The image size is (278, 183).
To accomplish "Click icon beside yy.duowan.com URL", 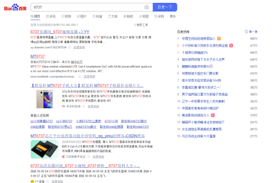I will point(69,47).
